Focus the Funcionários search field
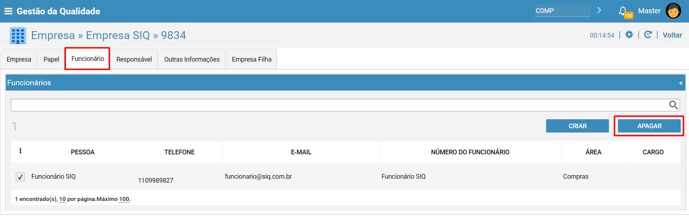Image resolution: width=689 pixels, height=217 pixels. pyautogui.click(x=339, y=105)
